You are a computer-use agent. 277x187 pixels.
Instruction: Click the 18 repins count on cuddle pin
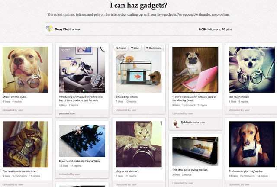[35, 176]
